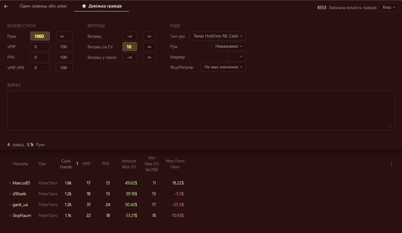Click the VPIP-PFR maximum field

coord(64,68)
